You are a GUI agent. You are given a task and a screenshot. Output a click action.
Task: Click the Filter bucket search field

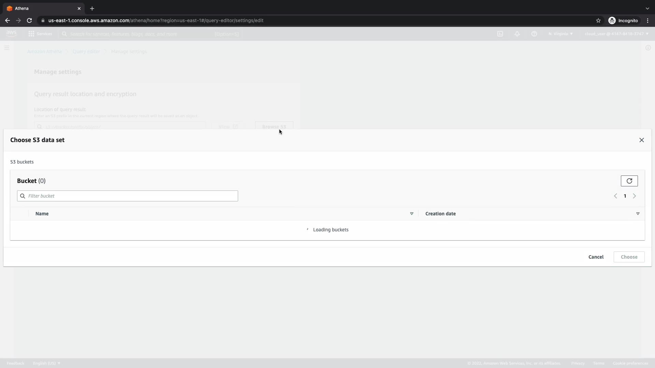coord(128,196)
